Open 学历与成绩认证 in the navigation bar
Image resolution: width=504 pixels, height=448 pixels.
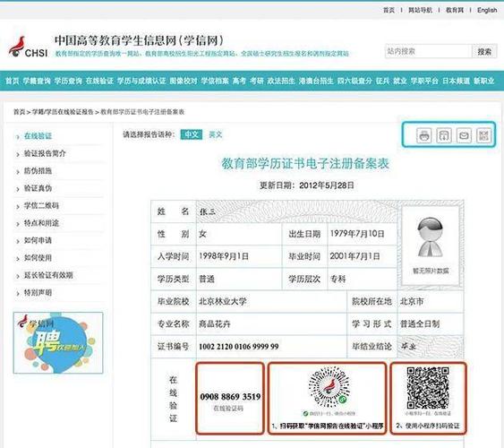(141, 81)
